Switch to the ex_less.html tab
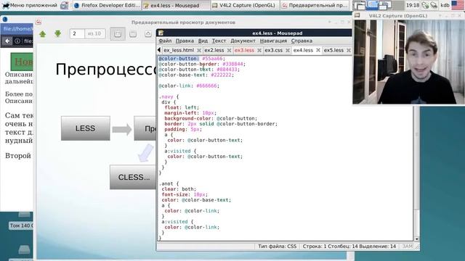 [179, 50]
